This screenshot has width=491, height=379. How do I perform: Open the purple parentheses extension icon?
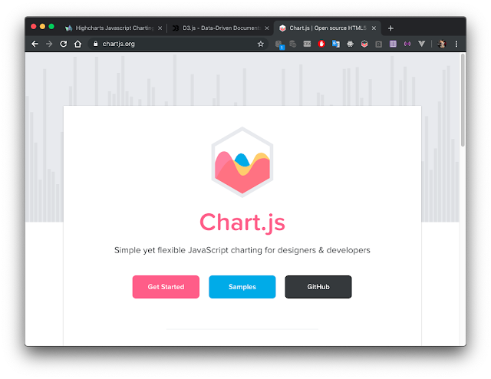pyautogui.click(x=407, y=44)
